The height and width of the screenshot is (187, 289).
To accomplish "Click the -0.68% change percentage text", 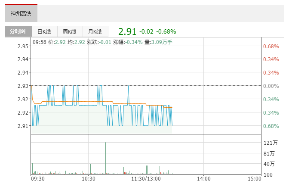I will click(166, 31).
